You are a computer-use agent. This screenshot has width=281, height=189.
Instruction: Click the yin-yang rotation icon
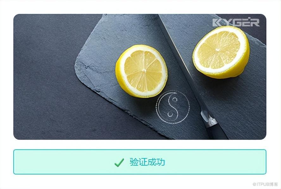pos(173,107)
